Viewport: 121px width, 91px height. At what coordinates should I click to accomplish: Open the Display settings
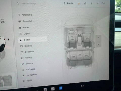tap(26, 46)
